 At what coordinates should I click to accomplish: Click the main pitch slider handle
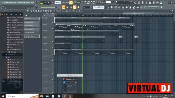(x=56, y=7)
